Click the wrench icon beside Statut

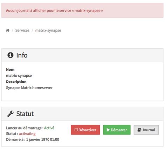[11, 114]
